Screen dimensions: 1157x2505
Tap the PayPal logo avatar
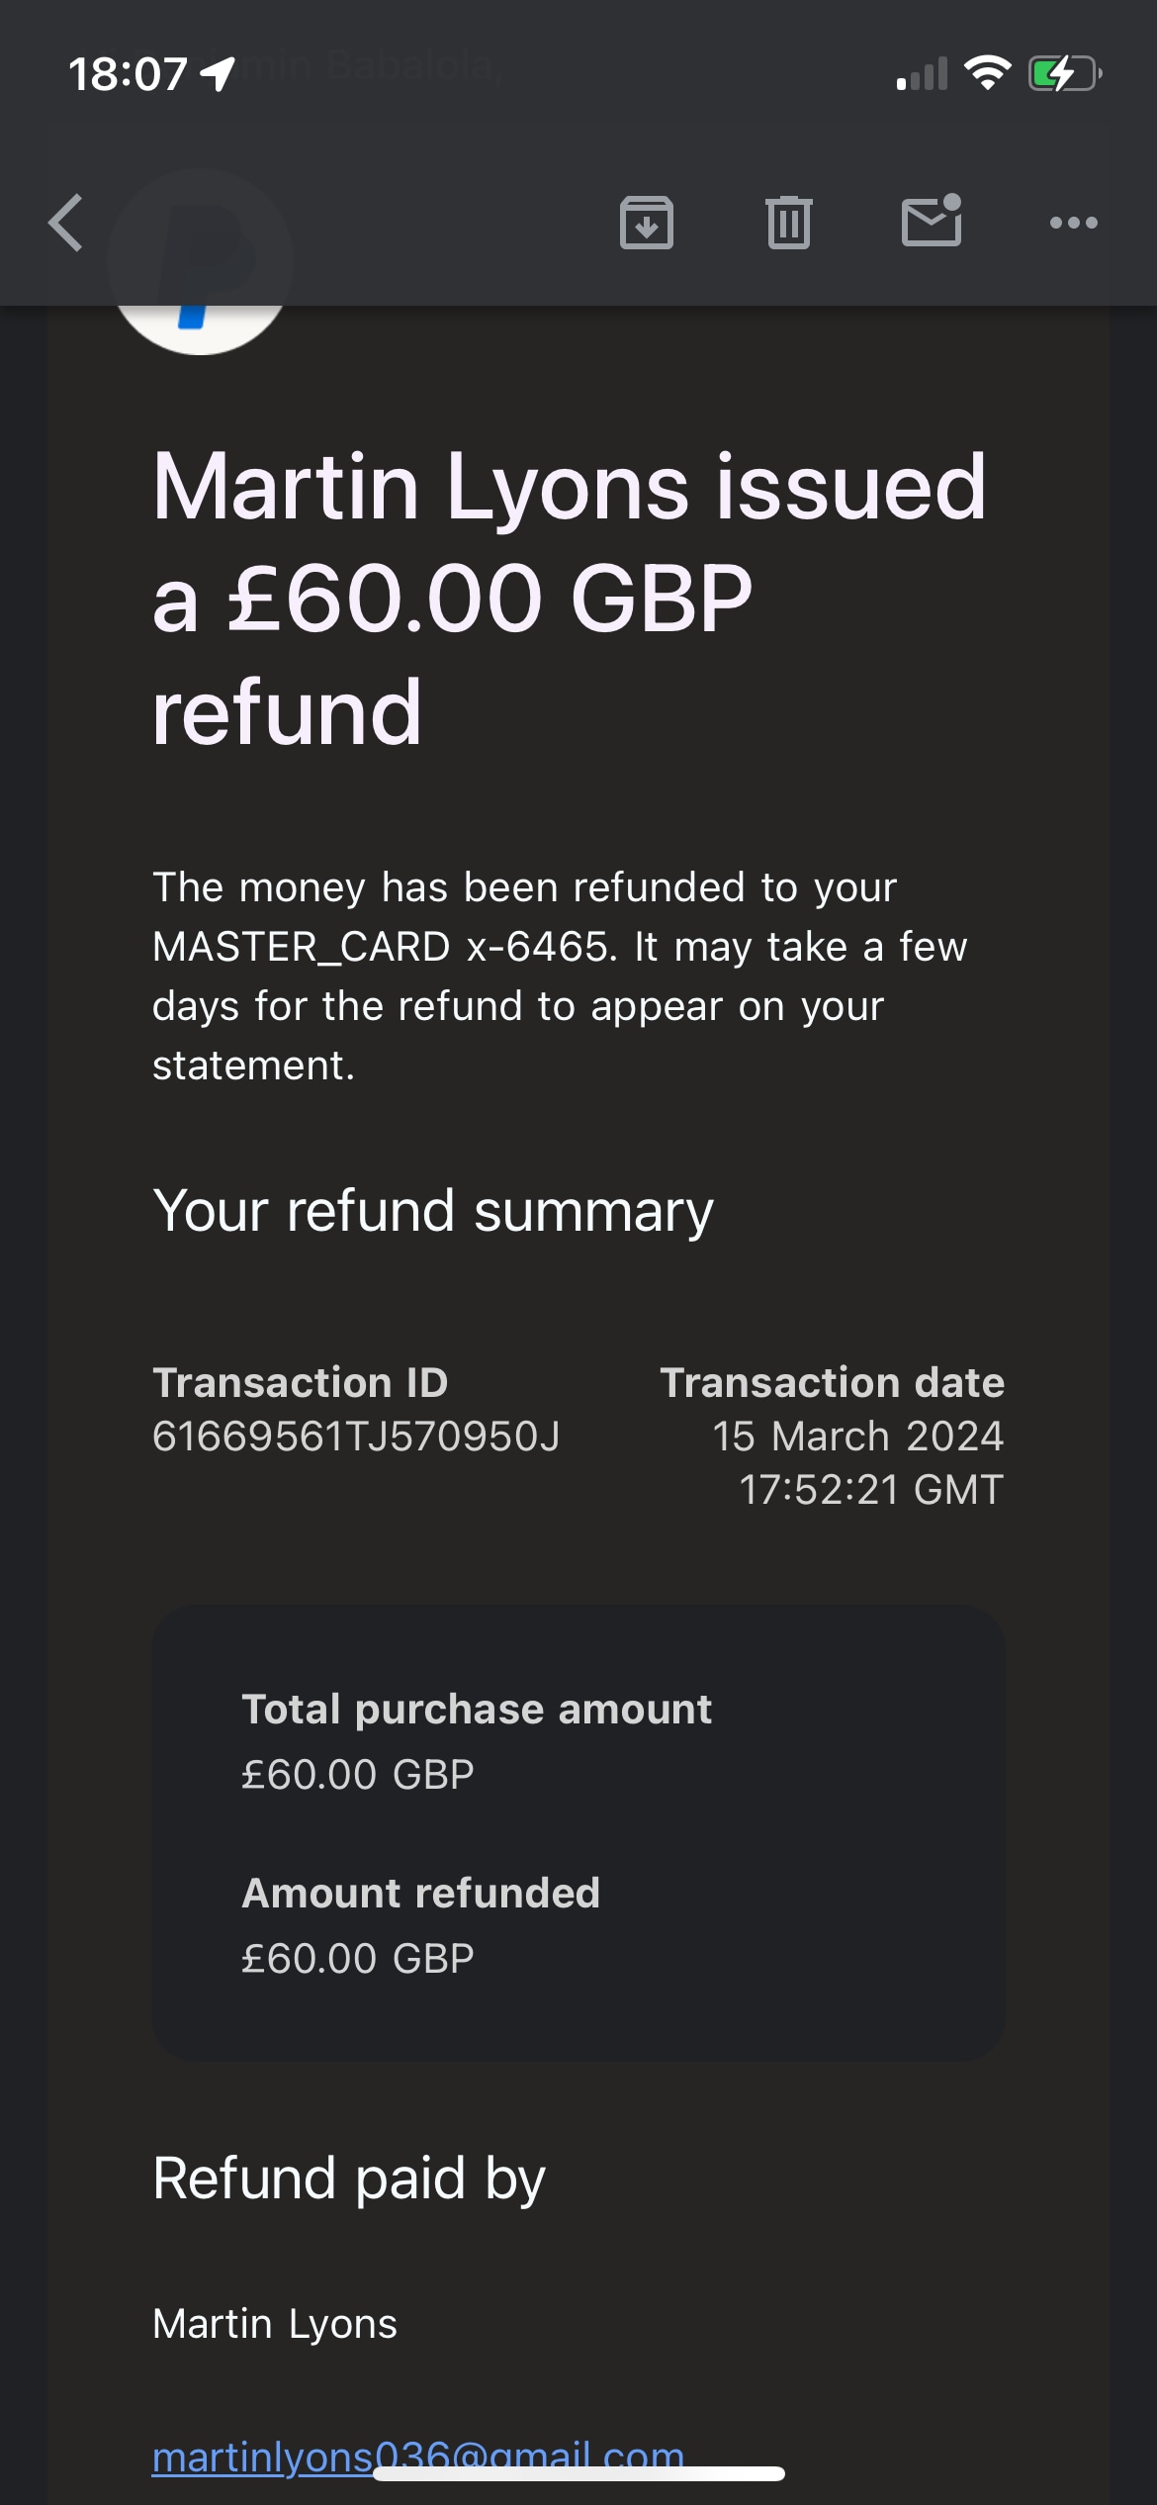201,262
